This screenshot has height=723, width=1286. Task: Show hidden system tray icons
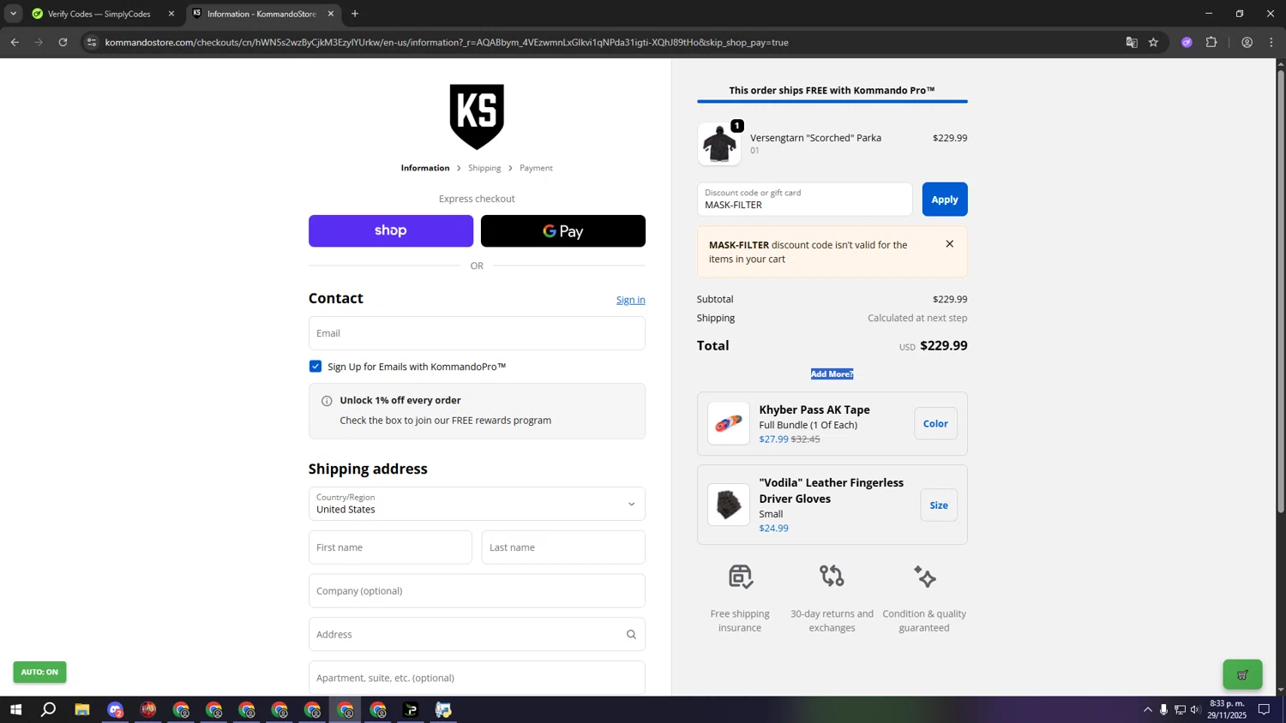click(1147, 709)
